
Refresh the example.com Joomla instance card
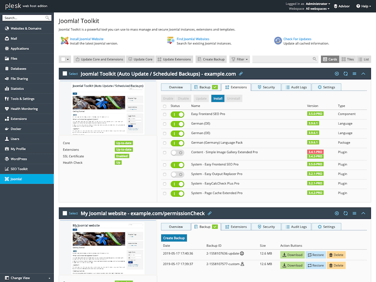pyautogui.click(x=346, y=73)
